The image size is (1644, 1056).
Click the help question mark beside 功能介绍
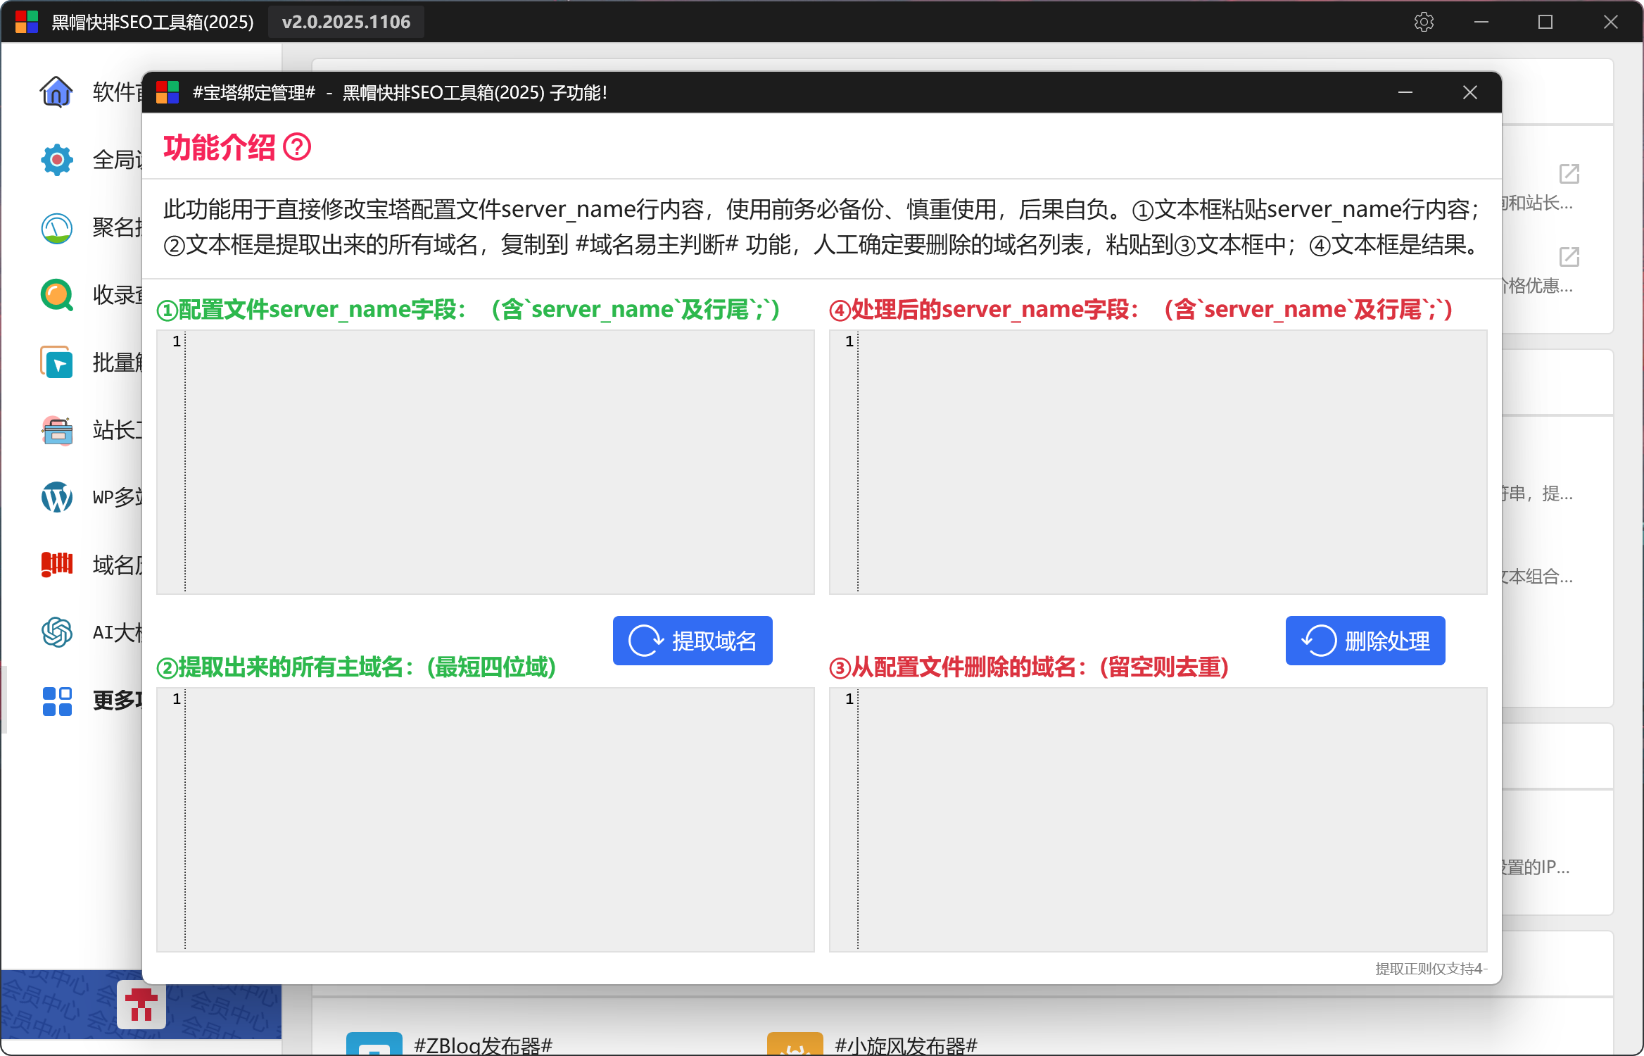pyautogui.click(x=297, y=147)
